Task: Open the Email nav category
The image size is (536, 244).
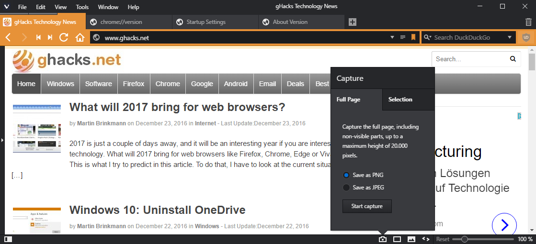Action: coord(267,84)
